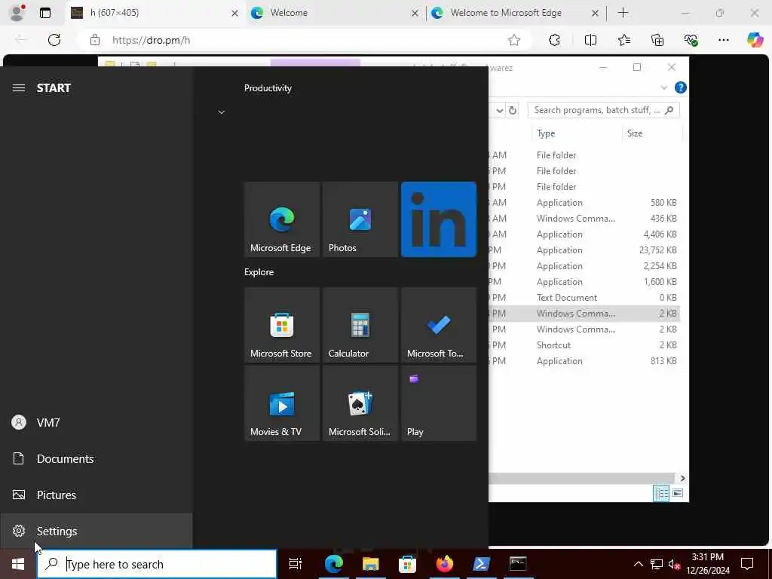The width and height of the screenshot is (772, 579).
Task: Open the notifications action center
Action: [747, 564]
